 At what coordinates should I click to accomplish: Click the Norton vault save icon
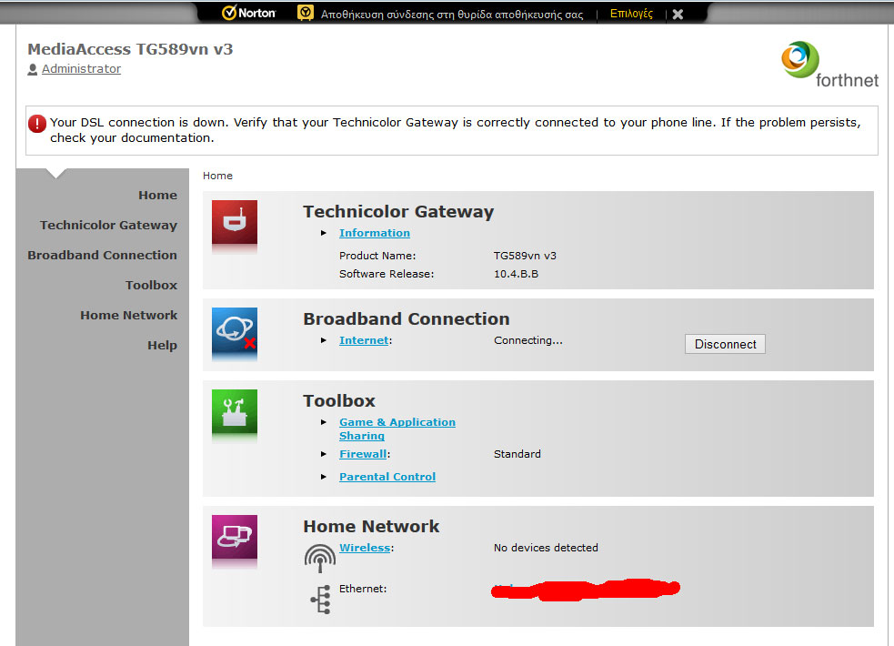pyautogui.click(x=306, y=13)
